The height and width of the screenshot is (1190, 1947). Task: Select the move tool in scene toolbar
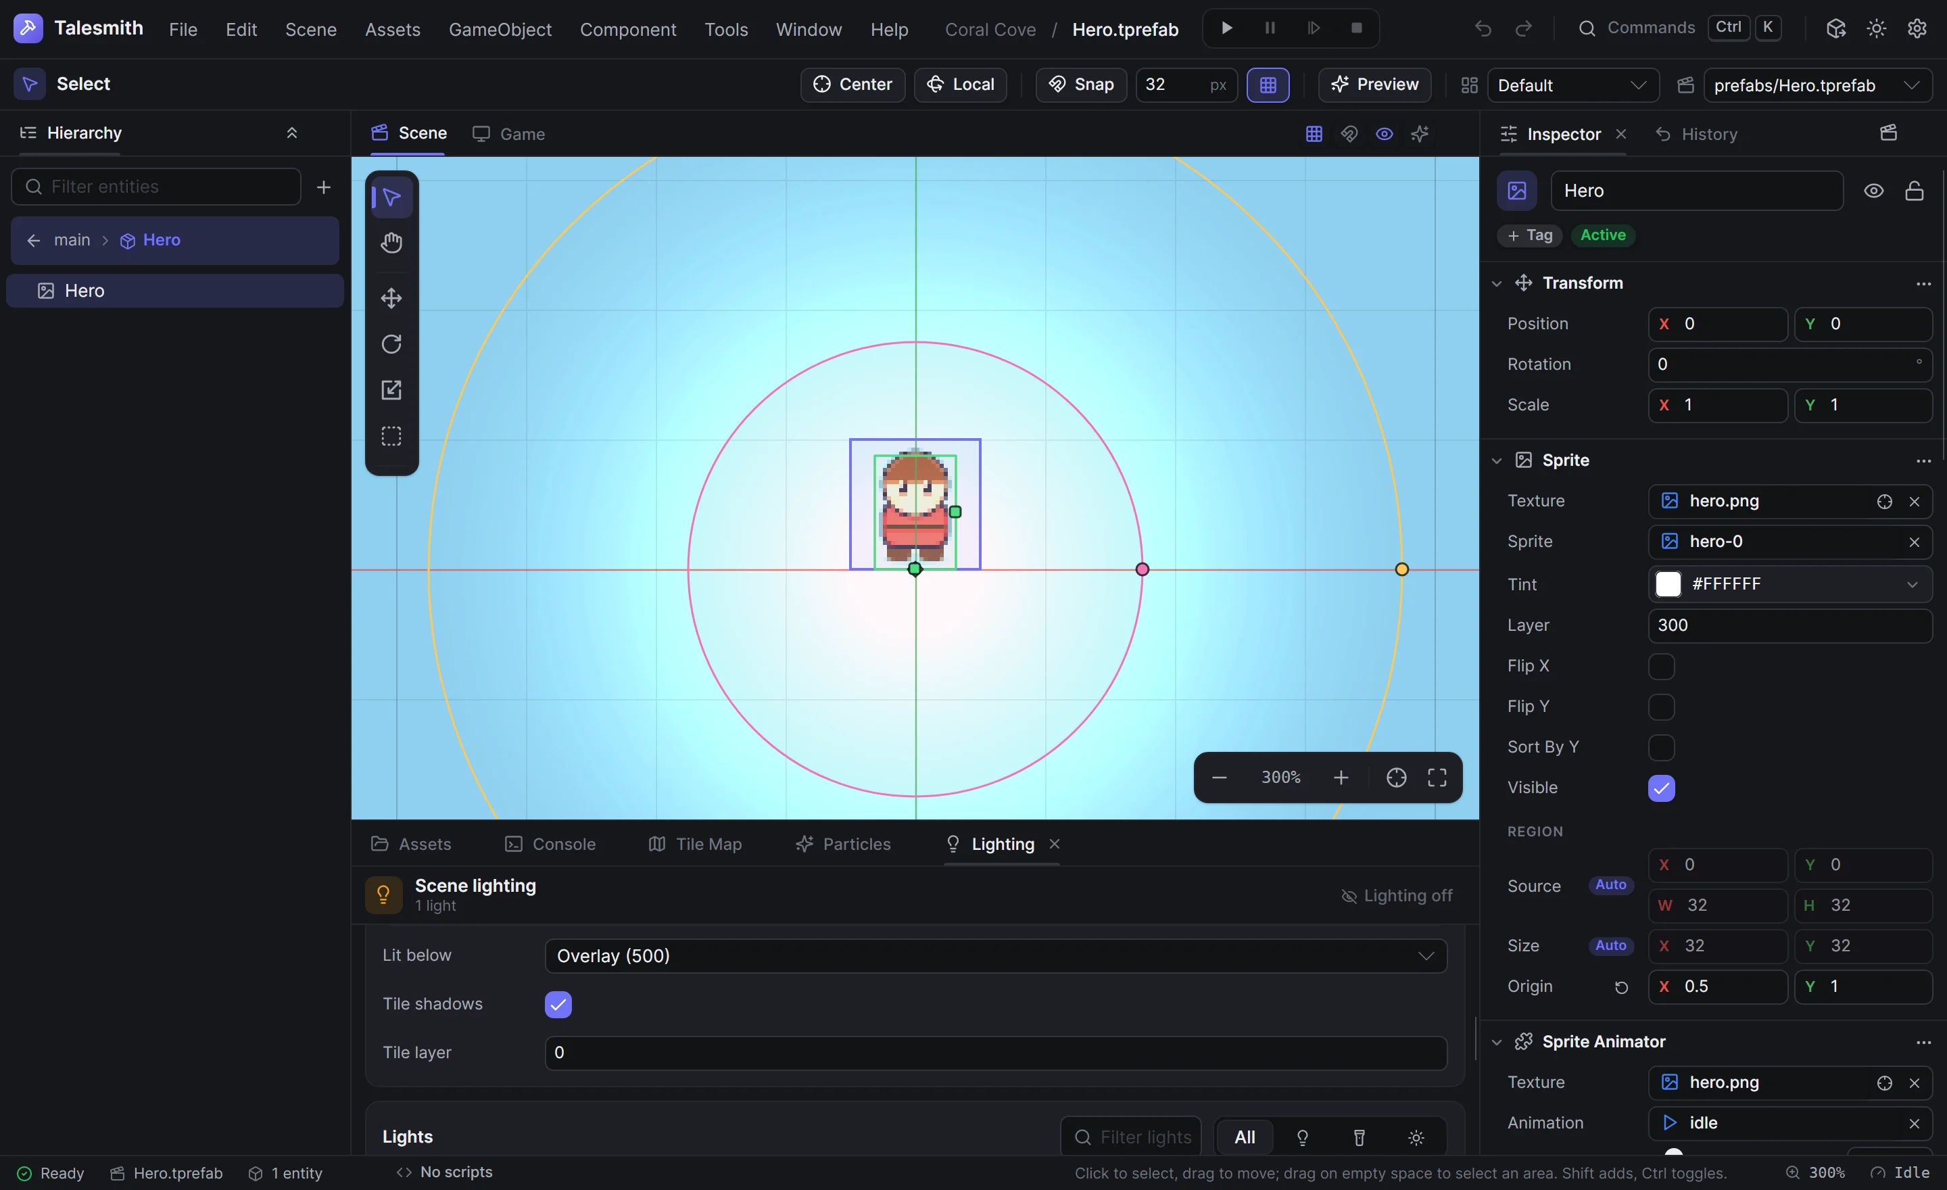(x=391, y=298)
